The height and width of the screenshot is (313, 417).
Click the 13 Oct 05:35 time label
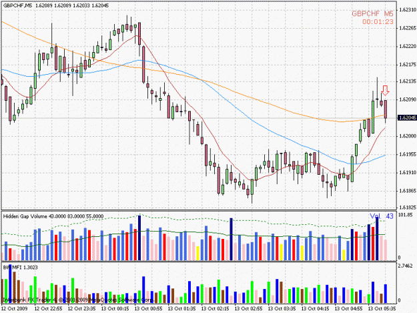coord(382,309)
